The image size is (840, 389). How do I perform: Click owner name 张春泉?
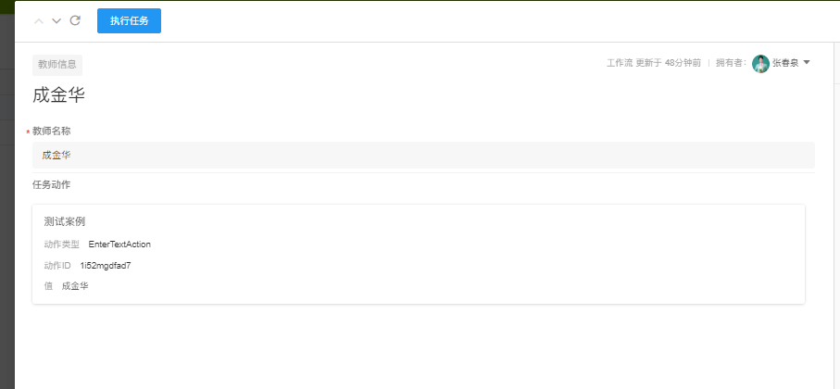click(785, 63)
